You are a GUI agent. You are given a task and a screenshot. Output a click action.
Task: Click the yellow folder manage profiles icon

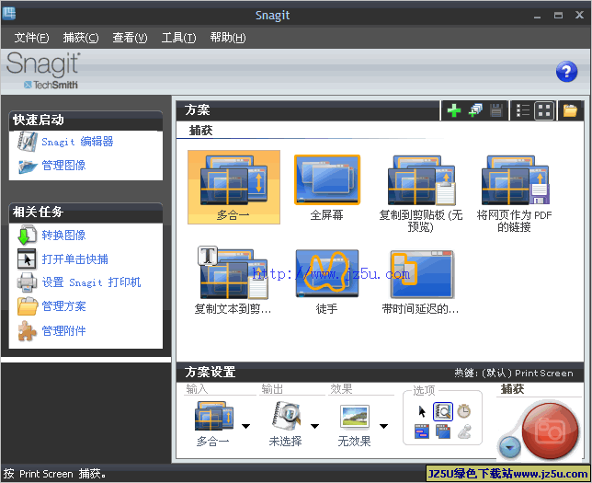point(28,306)
